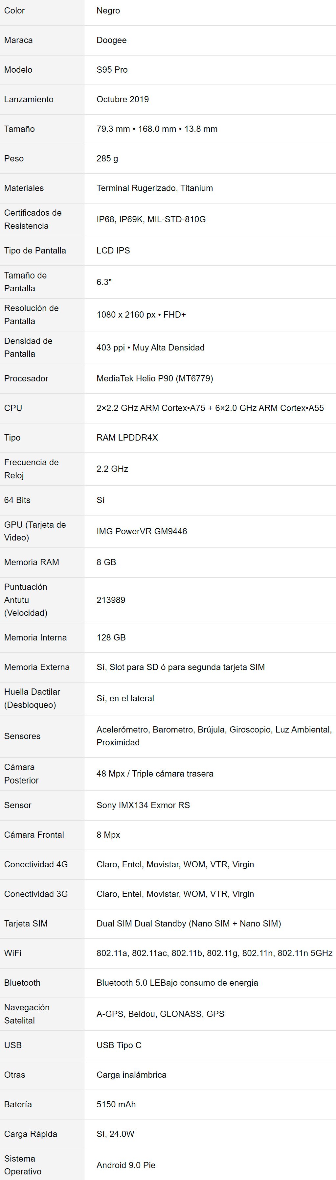Select the IP68, IP69K, MIL-STD-810G certifications text
Screen dimensions: 336x1180
(151, 219)
